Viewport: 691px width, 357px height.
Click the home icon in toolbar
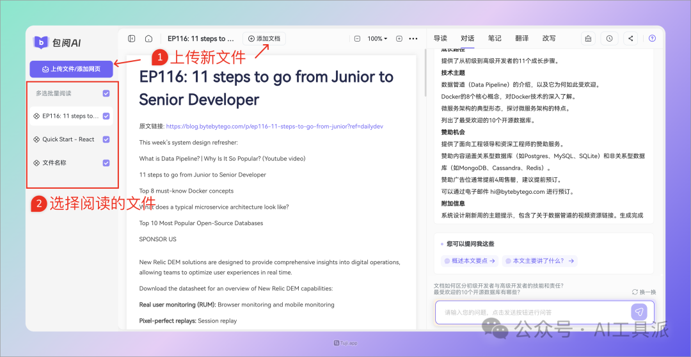(148, 38)
